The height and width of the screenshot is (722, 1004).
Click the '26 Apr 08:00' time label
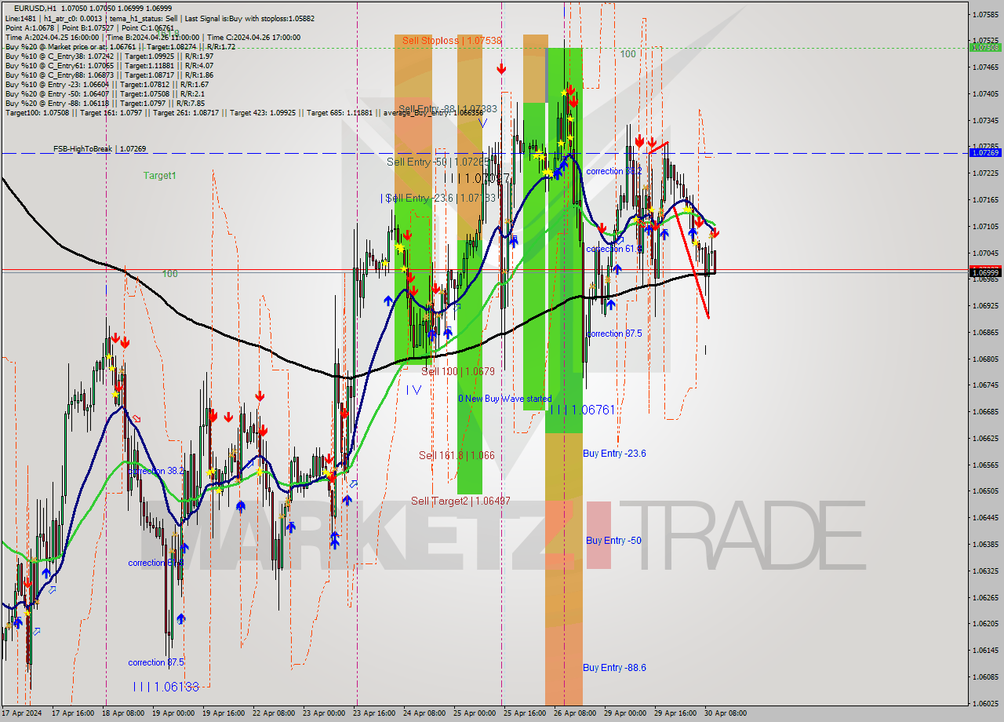(575, 713)
